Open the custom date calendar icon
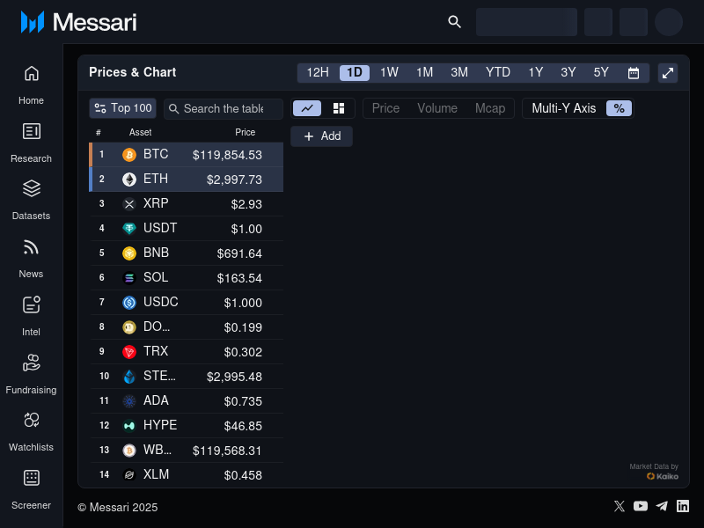The width and height of the screenshot is (704, 528). click(x=633, y=73)
